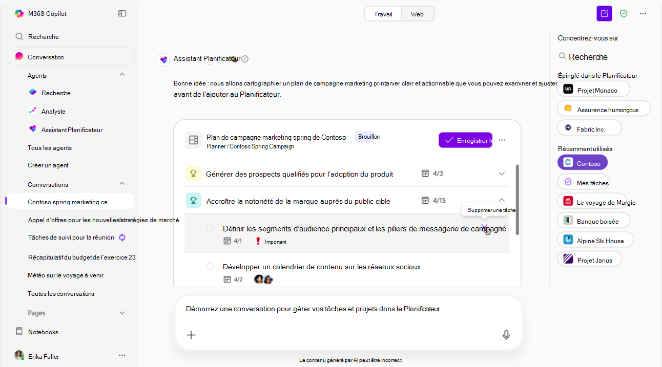Expand the Pages section chevron
Viewport: 662px width, 367px height.
click(122, 313)
